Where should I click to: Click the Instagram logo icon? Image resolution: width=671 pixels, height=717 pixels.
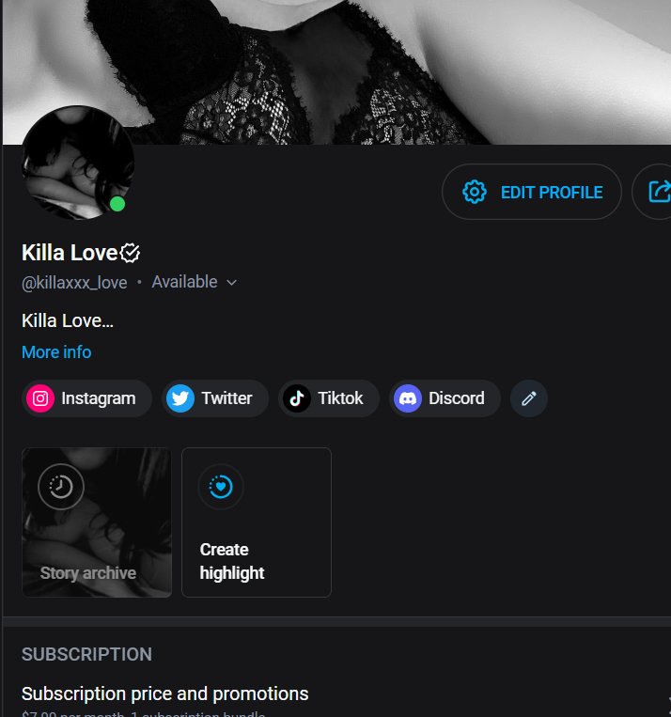pyautogui.click(x=40, y=398)
